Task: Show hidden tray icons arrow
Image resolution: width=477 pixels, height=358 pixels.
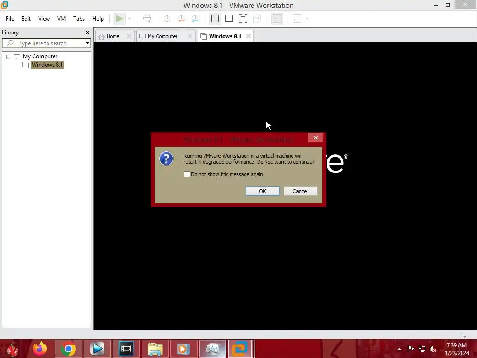Action: 399,349
